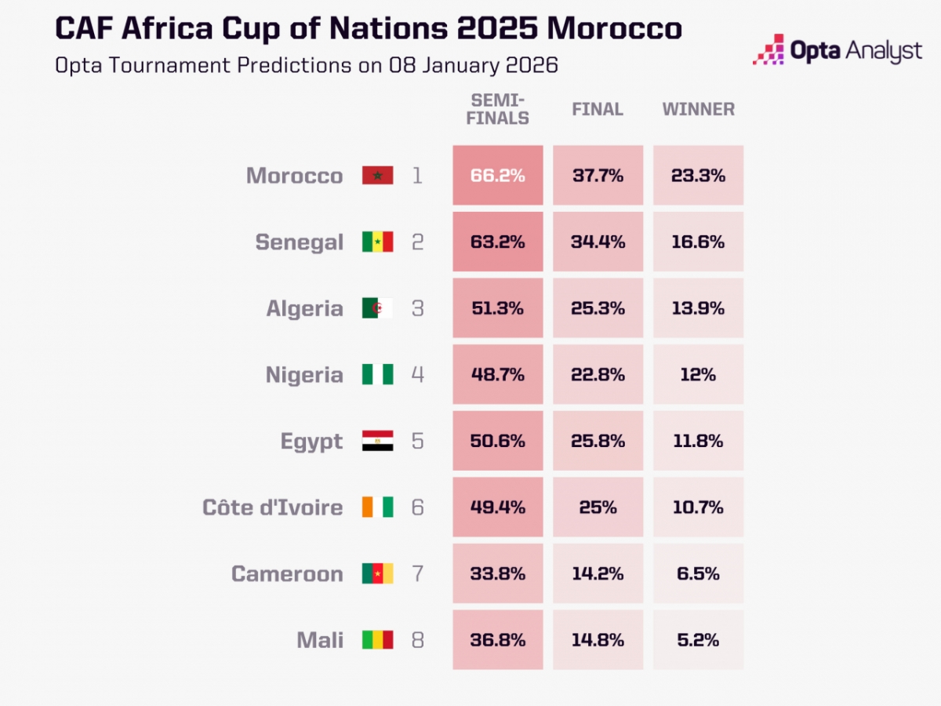The width and height of the screenshot is (941, 706).
Task: Click the Algeria flag icon
Action: [377, 308]
